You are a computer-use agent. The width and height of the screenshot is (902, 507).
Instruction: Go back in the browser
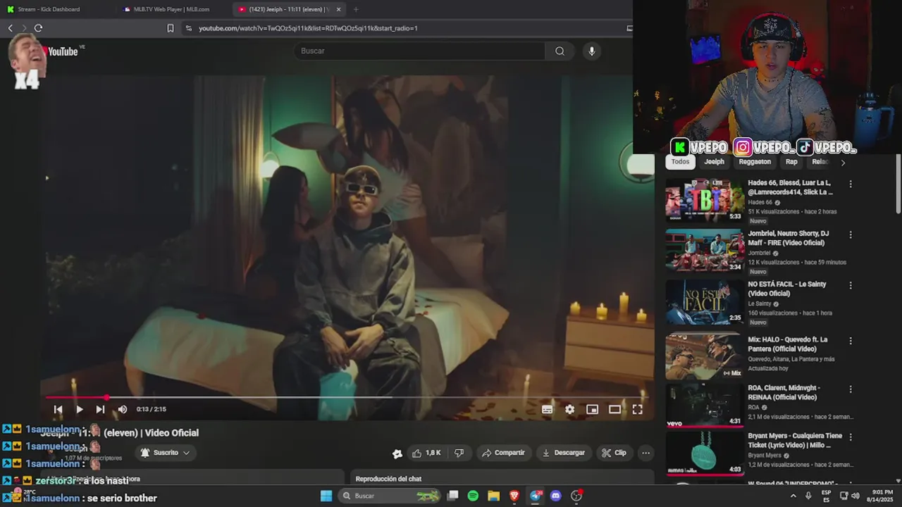(x=10, y=28)
